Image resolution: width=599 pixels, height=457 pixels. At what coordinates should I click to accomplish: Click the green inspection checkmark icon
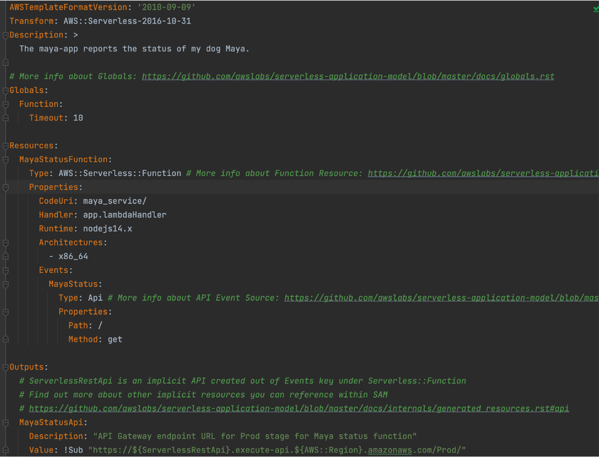point(596,9)
